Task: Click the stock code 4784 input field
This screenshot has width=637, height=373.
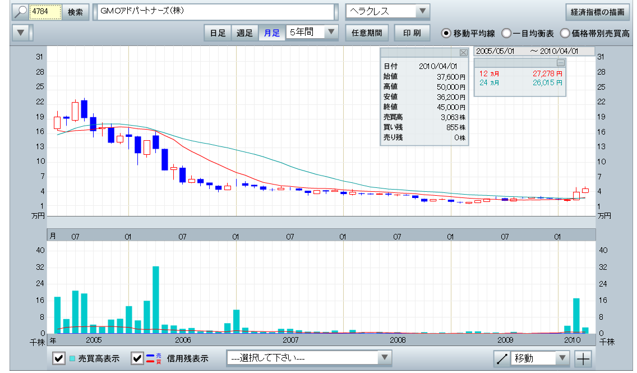Action: pos(44,12)
